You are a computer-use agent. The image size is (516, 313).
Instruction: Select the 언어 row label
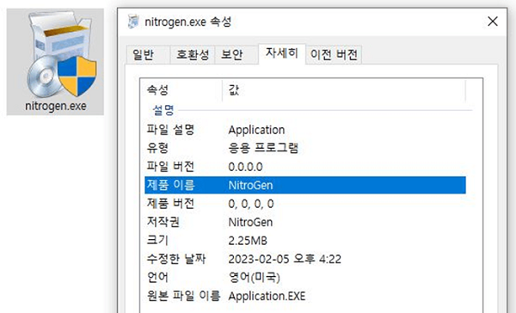[157, 277]
